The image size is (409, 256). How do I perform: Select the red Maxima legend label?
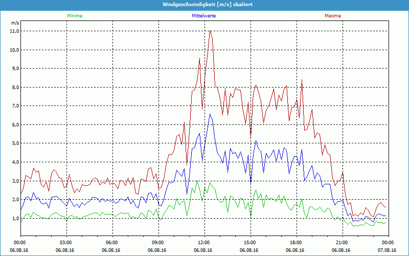333,16
